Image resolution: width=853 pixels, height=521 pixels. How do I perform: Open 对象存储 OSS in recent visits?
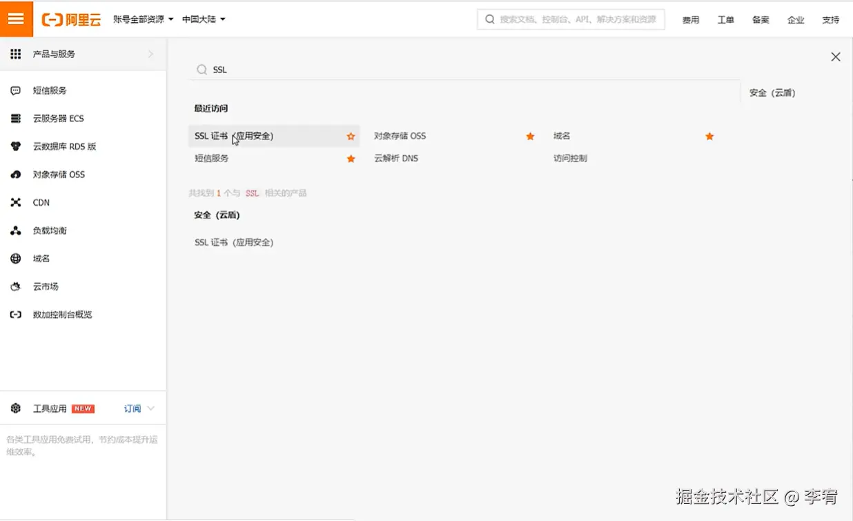[x=400, y=136]
